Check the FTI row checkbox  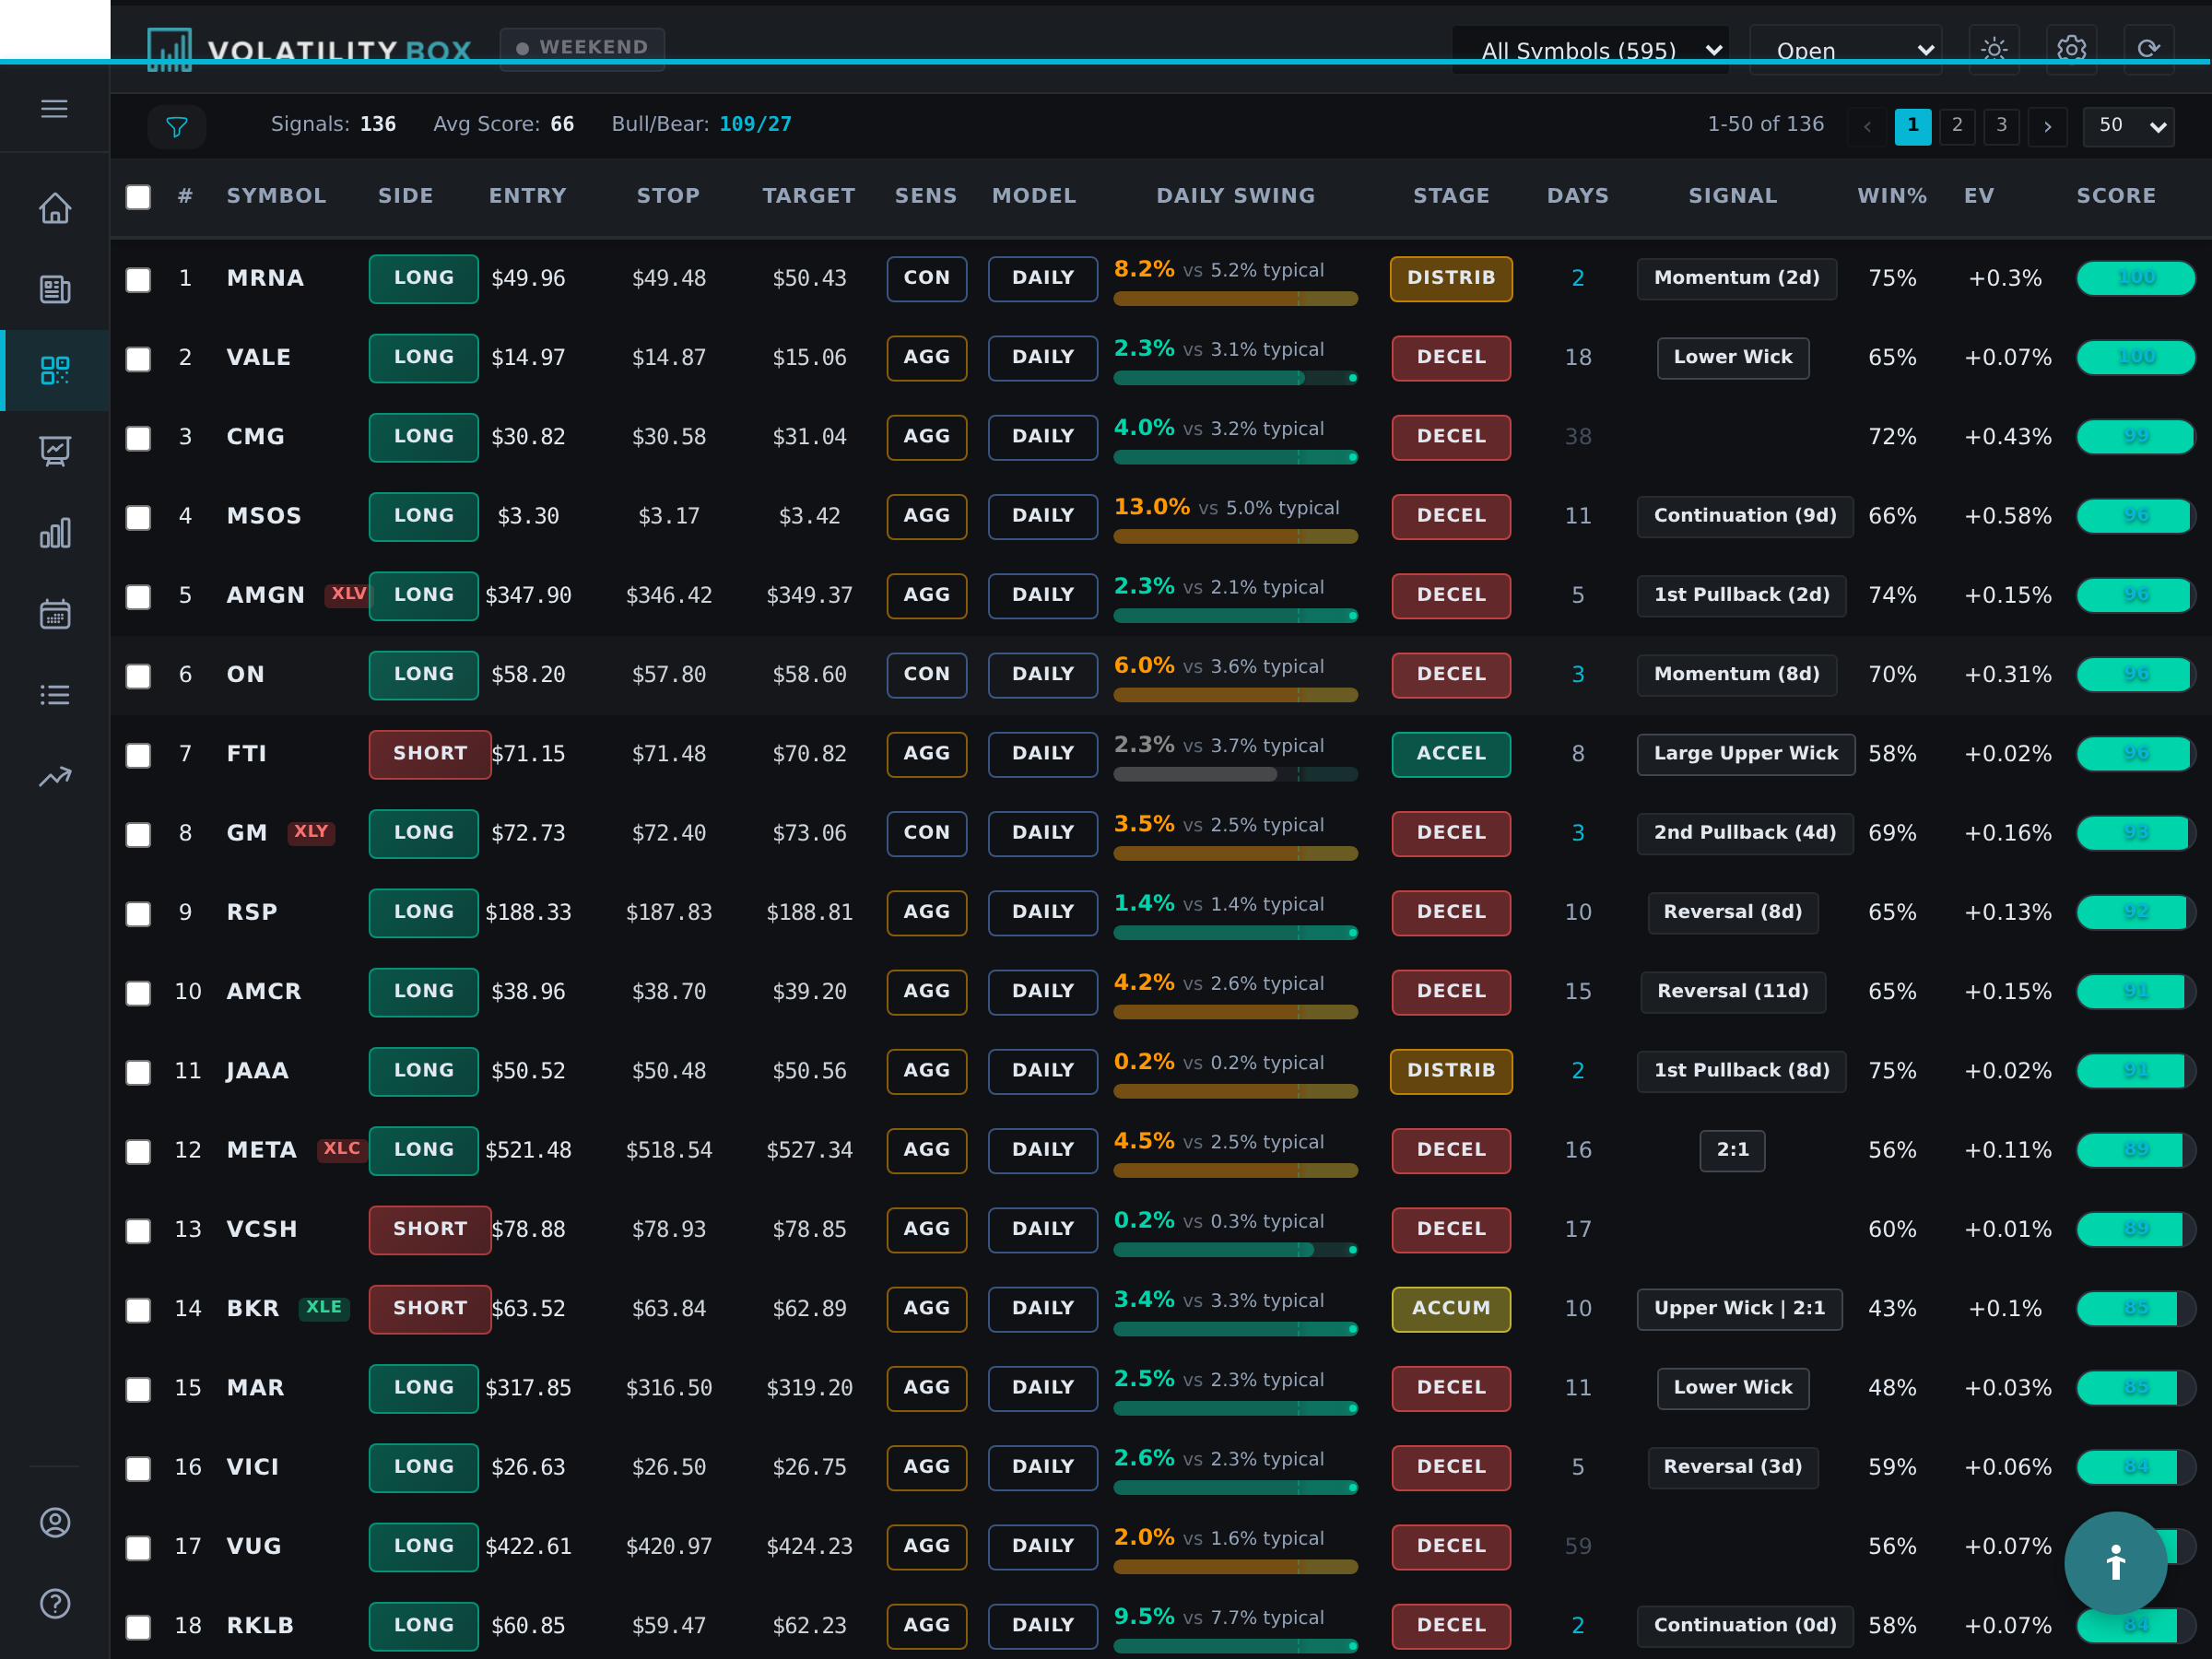click(x=138, y=755)
